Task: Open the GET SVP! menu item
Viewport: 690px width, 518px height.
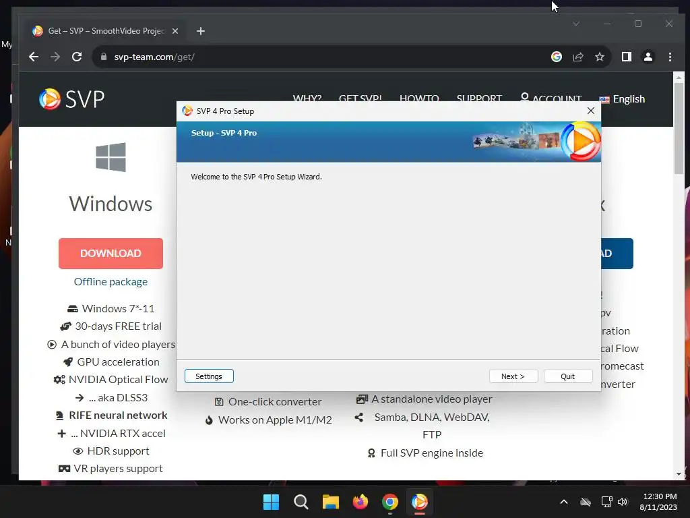Action: point(360,98)
